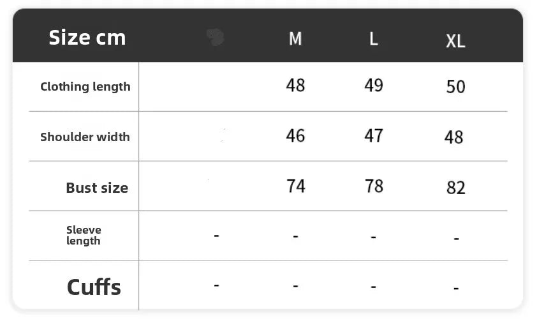Click bust size value 74 for M
The image size is (537, 332).
coord(296,186)
